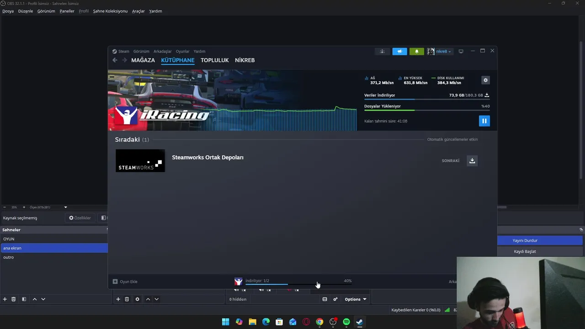Click Steamworks download now arrow icon
The image size is (585, 329).
tap(472, 160)
